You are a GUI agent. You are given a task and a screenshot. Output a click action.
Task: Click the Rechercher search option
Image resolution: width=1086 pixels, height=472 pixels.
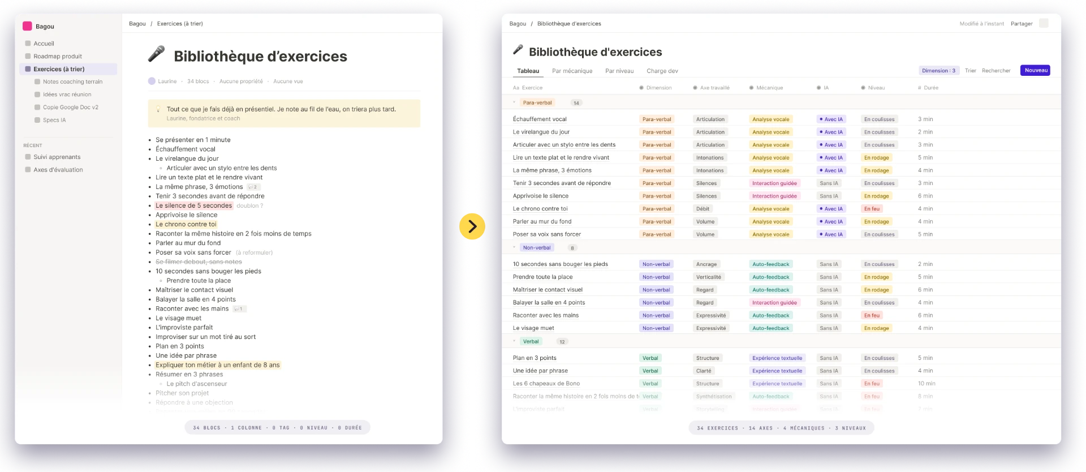pos(996,71)
